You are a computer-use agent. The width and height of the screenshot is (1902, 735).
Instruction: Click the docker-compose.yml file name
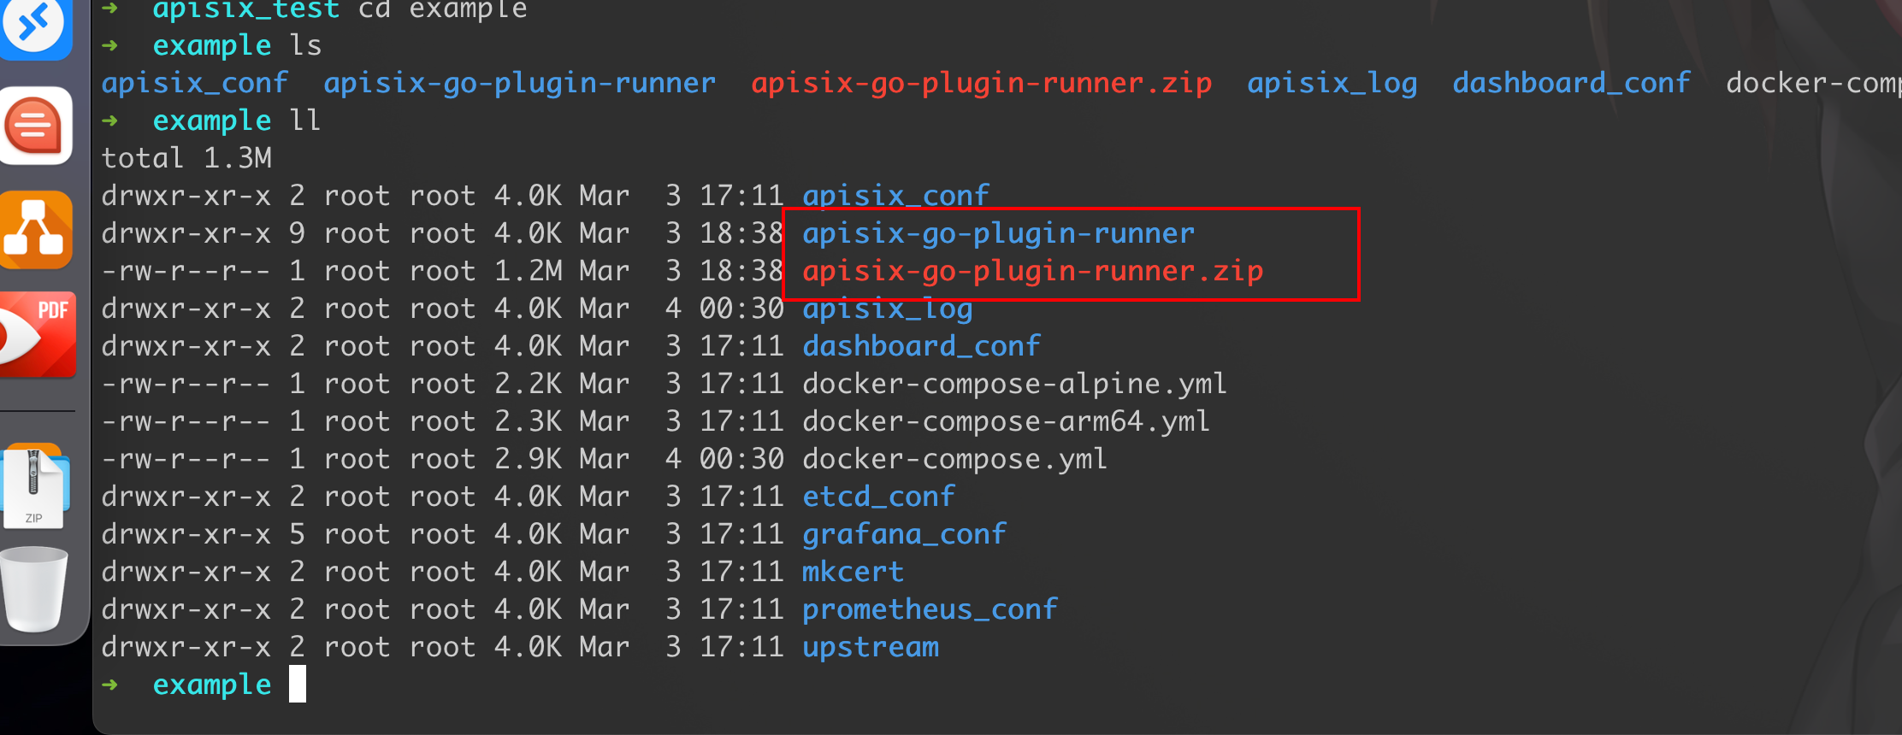click(954, 458)
